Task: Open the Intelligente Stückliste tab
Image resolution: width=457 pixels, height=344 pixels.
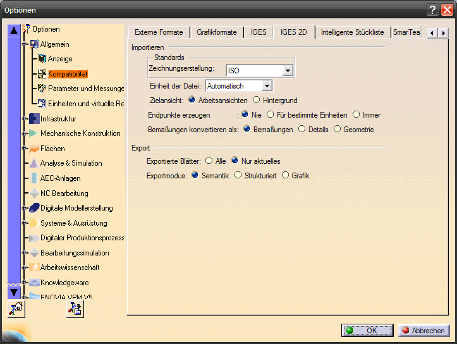Action: tap(352, 32)
